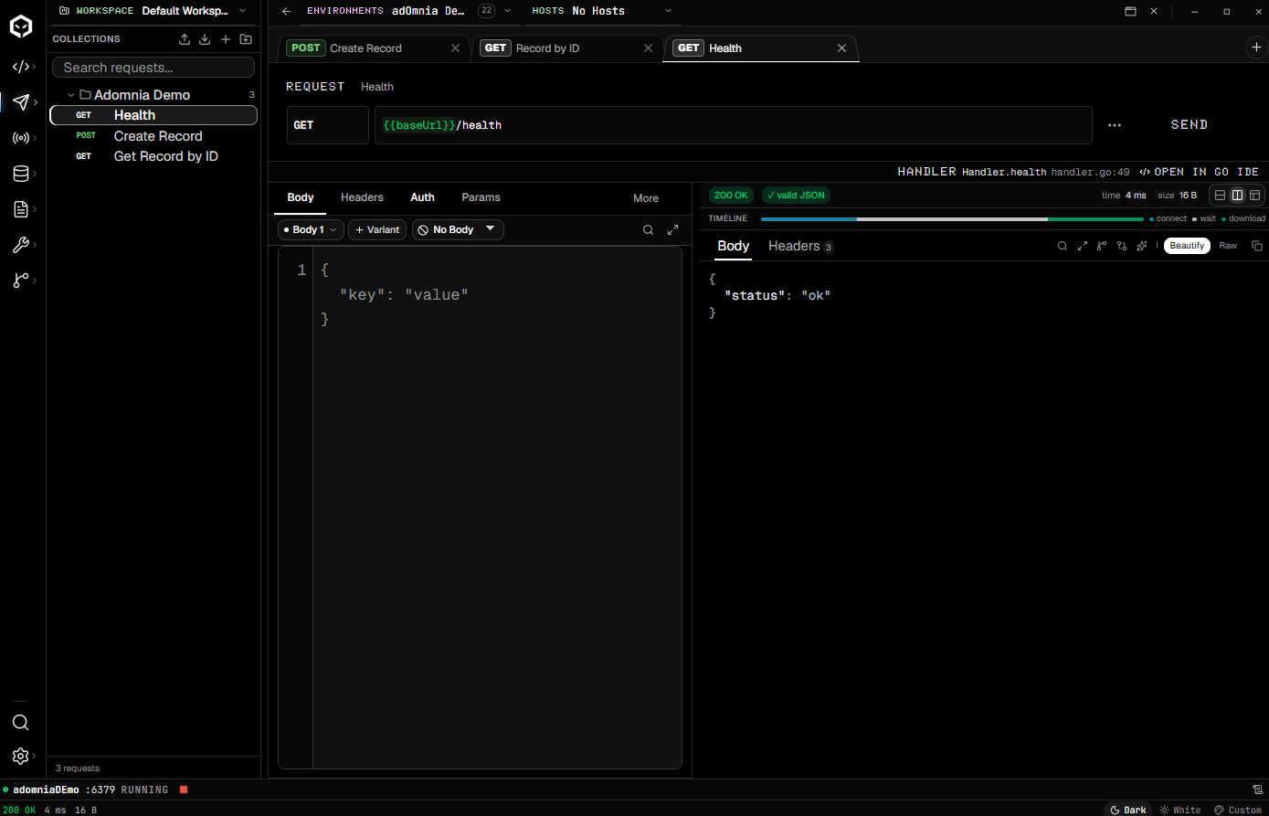The image size is (1269, 816).
Task: Switch to the Record by ID tab
Action: point(567,48)
